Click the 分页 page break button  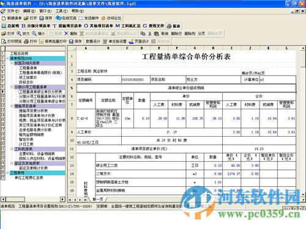click(x=201, y=34)
